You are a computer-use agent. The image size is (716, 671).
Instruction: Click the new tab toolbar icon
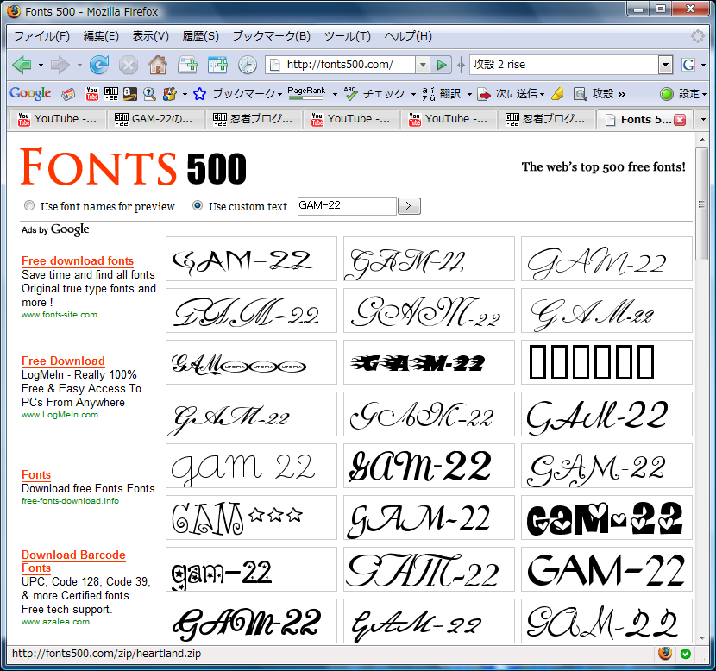pos(188,65)
